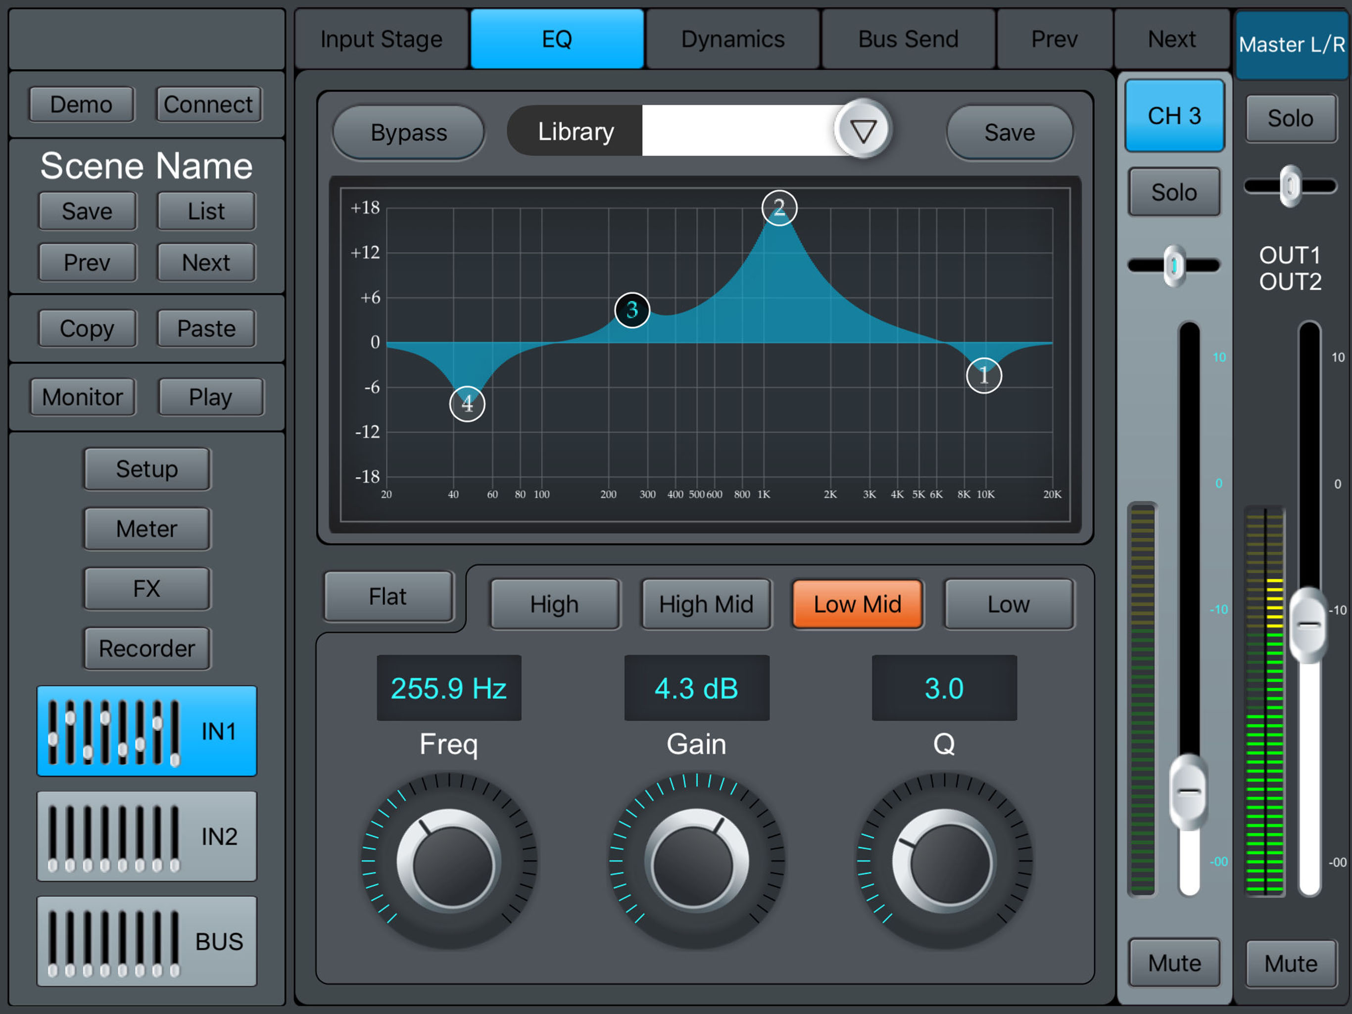Select EQ band node 3 on graph
Image resolution: width=1352 pixels, height=1014 pixels.
(631, 310)
